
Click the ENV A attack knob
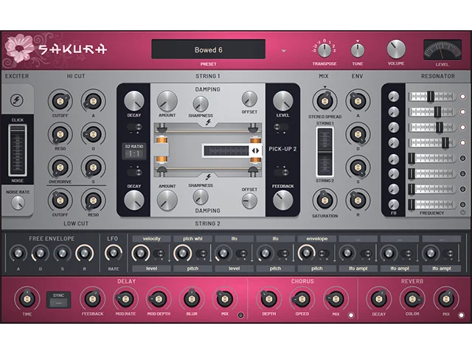coord(358,100)
